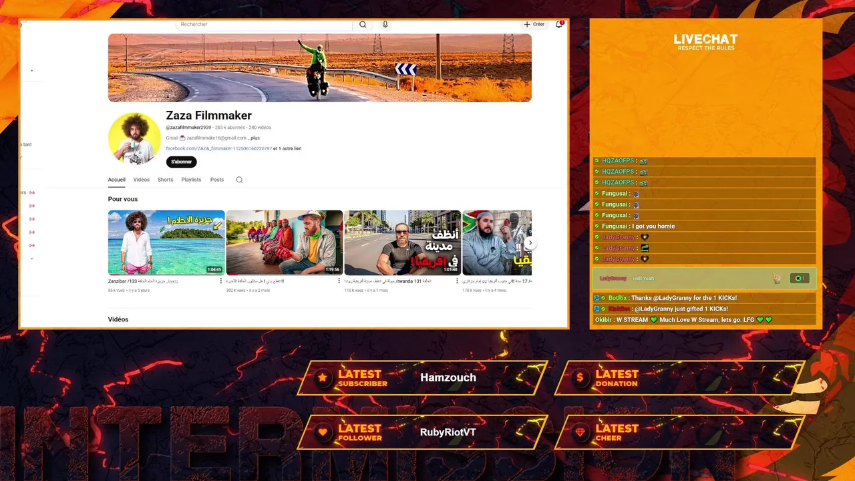Click the @zazafilmmaker2939 handle text
The width and height of the screenshot is (855, 481).
click(188, 127)
